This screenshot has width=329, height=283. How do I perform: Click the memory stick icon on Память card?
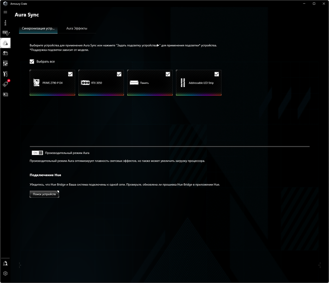tap(134, 83)
